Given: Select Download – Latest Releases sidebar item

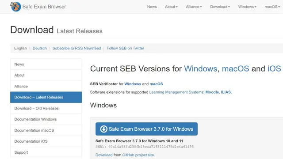Looking at the screenshot, I should pos(46,97).
